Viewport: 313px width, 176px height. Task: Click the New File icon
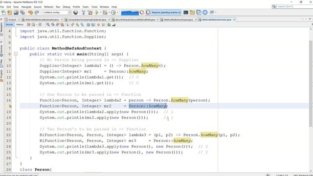coord(3,13)
